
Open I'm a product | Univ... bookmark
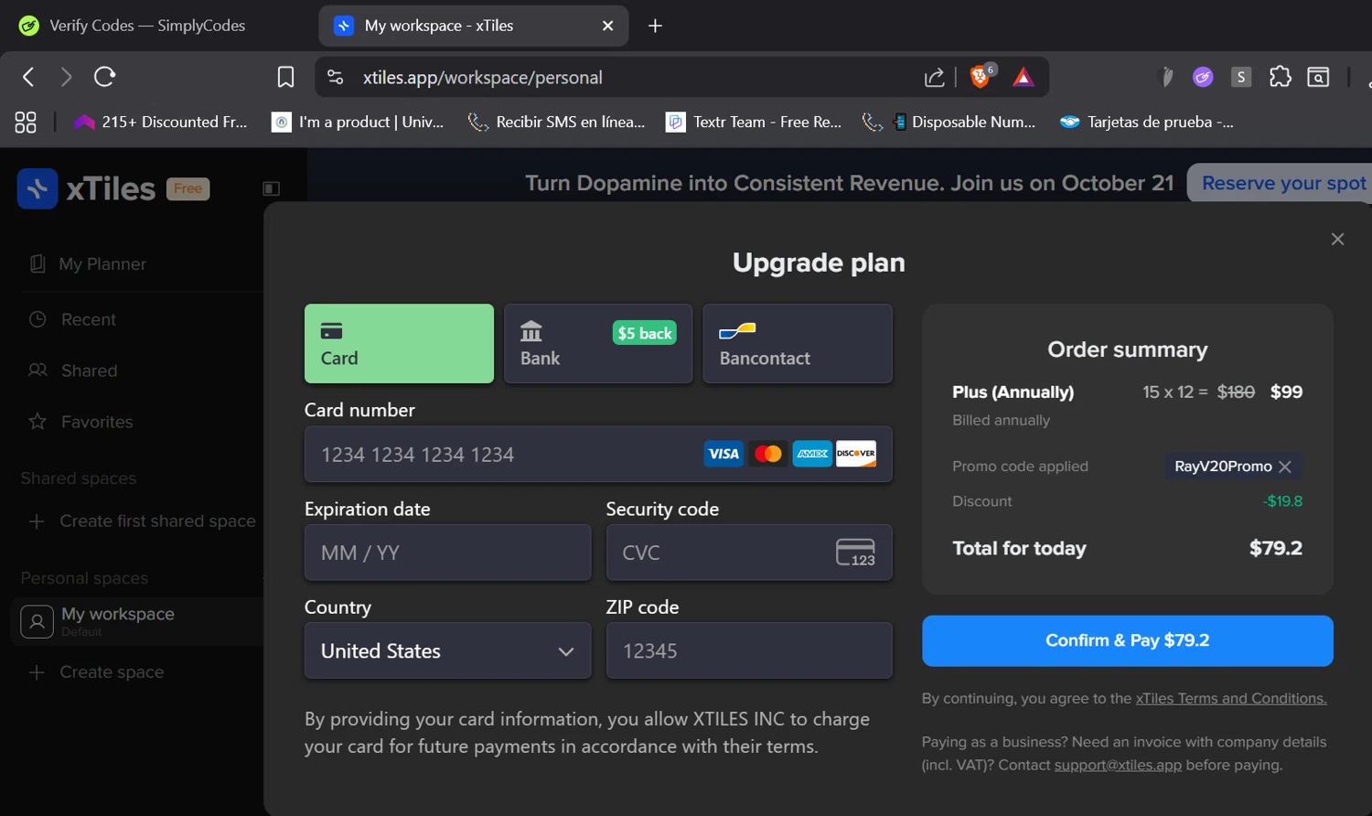tap(358, 122)
